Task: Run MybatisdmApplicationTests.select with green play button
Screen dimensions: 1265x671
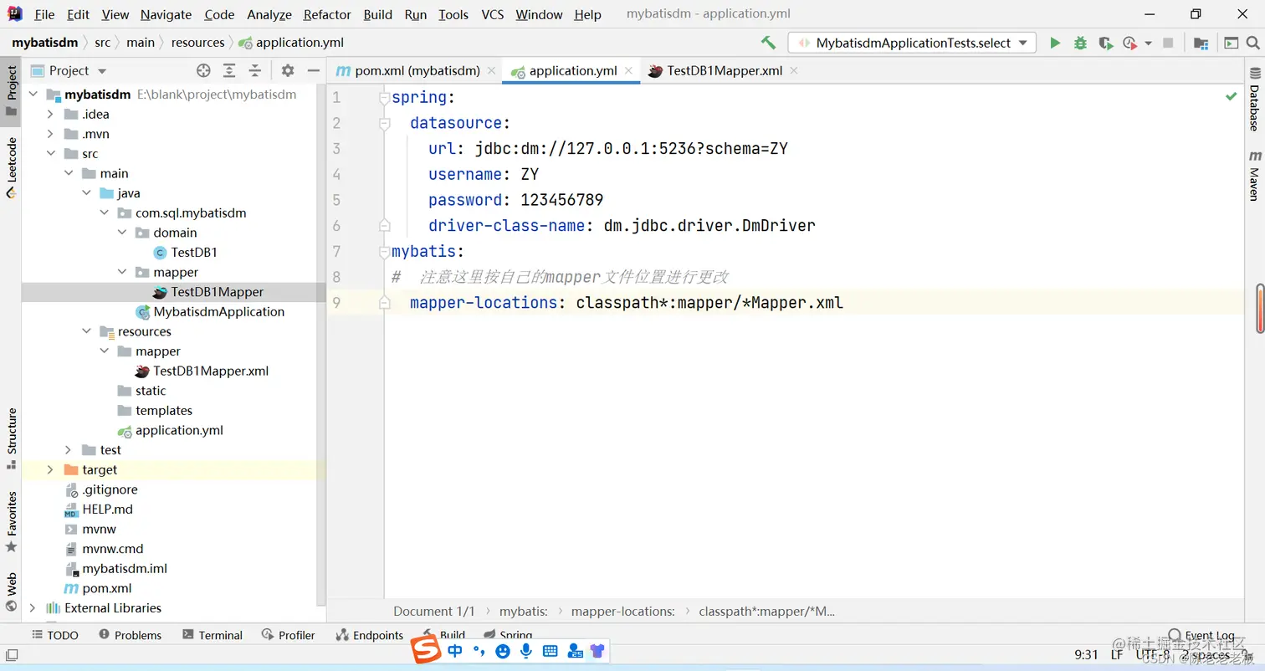Action: click(1055, 43)
